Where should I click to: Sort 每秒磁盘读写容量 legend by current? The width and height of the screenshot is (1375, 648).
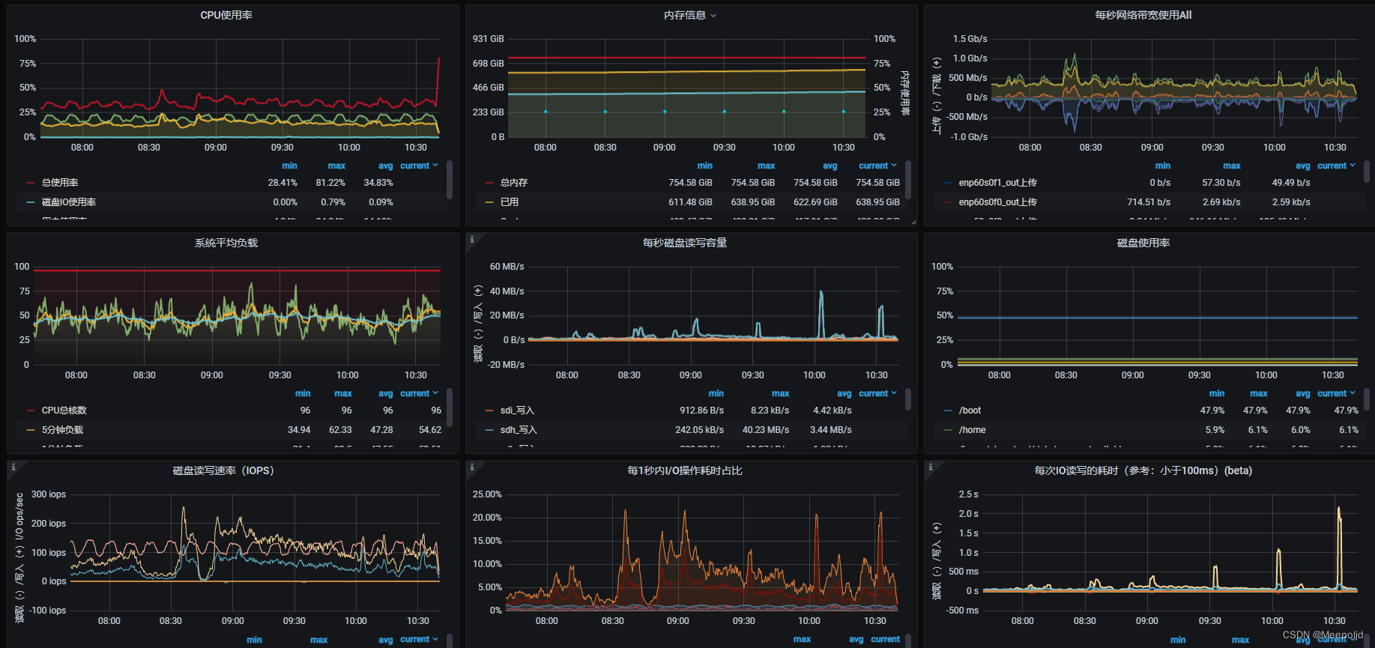(x=877, y=393)
